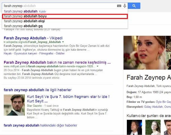
Task: Open 'Farah Zeynep Abdullah - Vikipedi' result
Action: (x=33, y=38)
